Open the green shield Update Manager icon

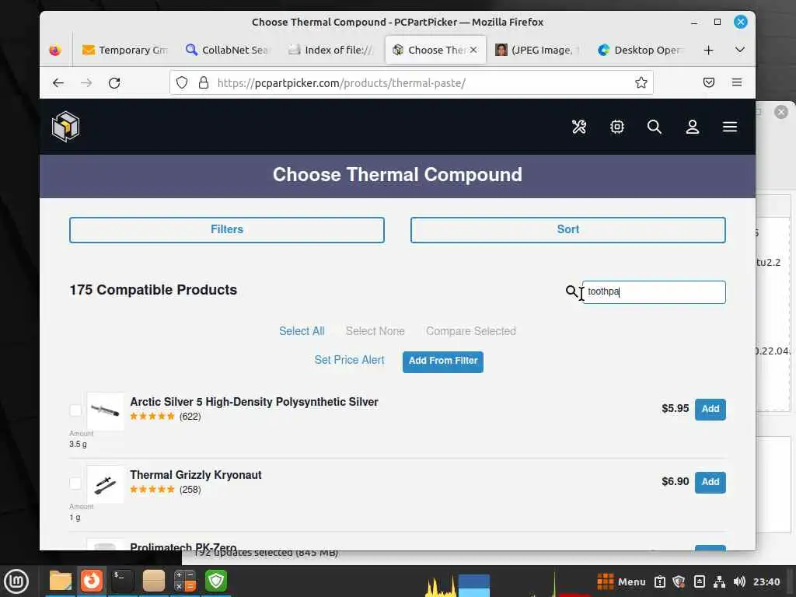coord(216,581)
